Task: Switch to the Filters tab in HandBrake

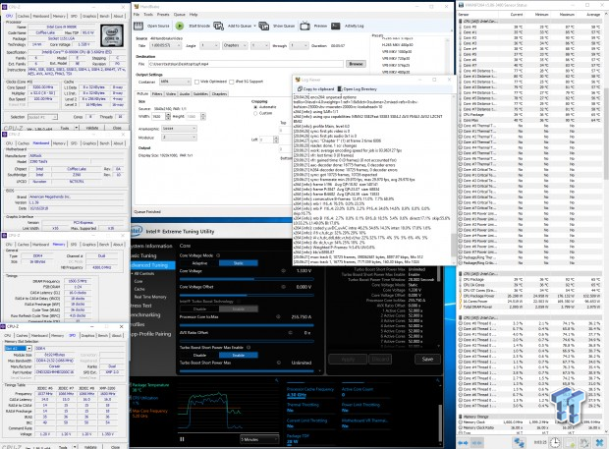Action: point(157,94)
